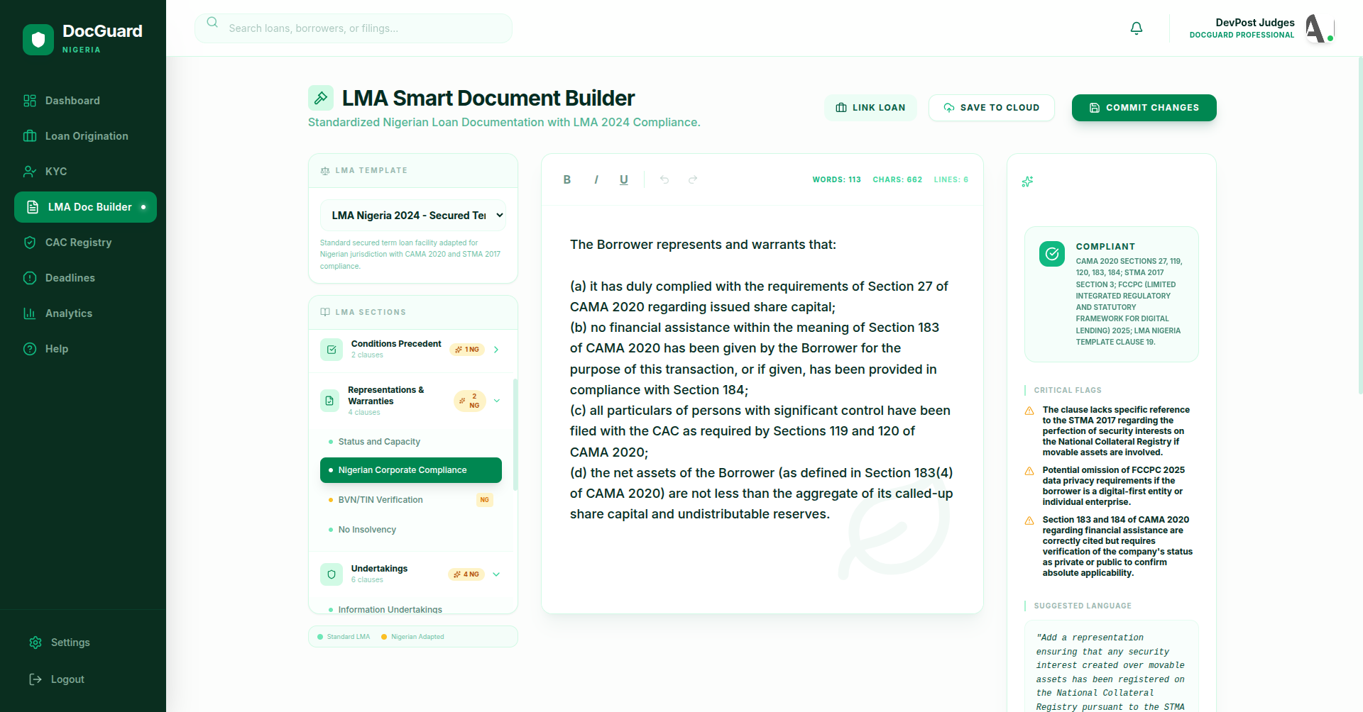This screenshot has height=712, width=1363.
Task: Open the LMA template dropdown
Action: [x=413, y=216]
